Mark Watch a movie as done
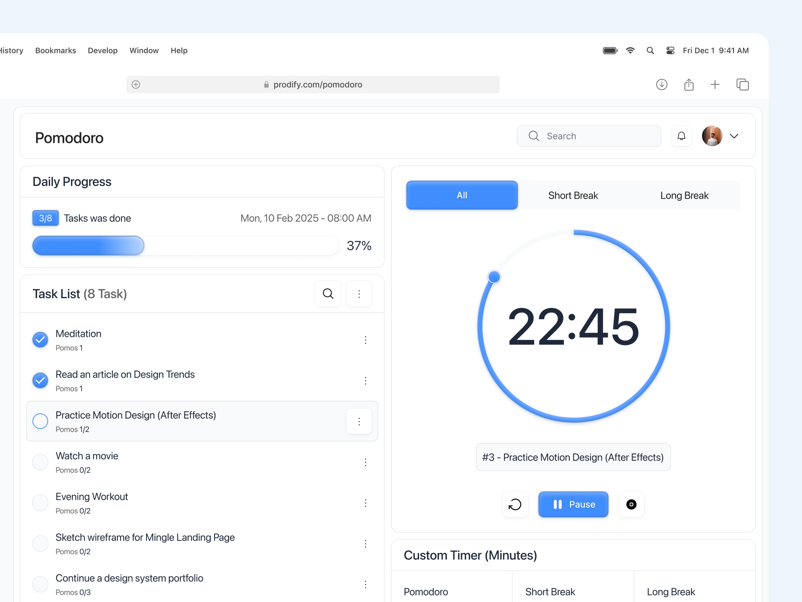Screen dimensions: 802x602 [x=40, y=462]
